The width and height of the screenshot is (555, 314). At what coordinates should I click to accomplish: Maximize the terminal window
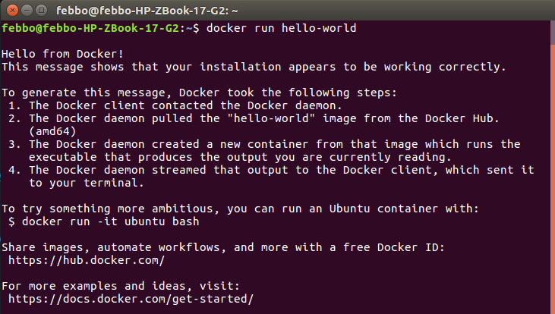tap(42, 11)
